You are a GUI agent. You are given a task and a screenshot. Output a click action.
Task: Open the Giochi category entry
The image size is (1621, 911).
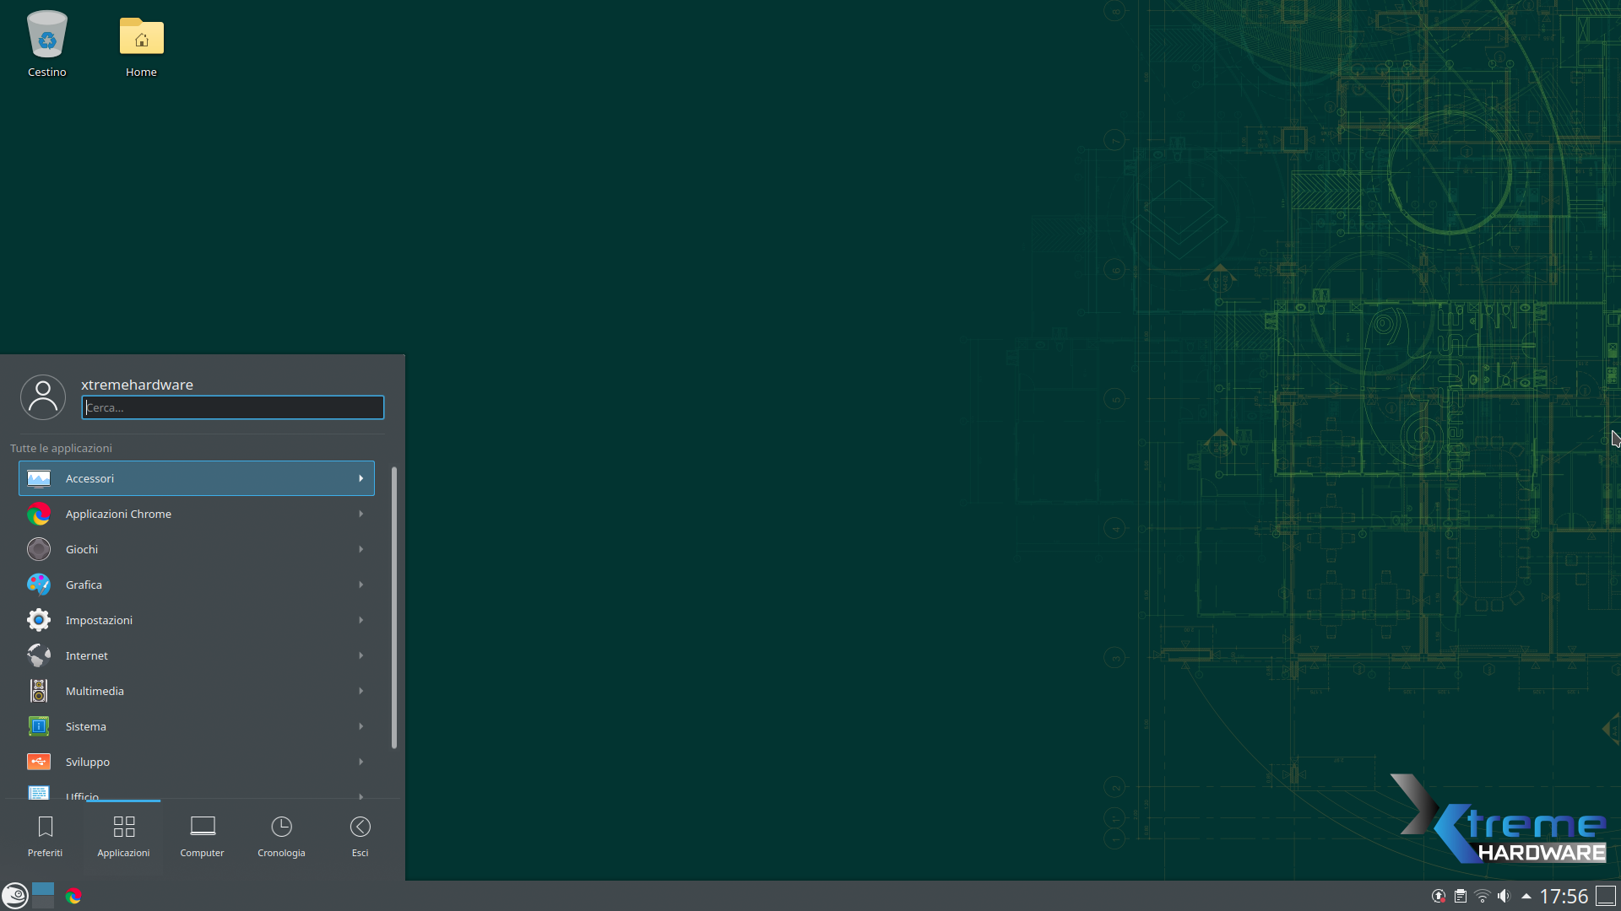point(196,549)
